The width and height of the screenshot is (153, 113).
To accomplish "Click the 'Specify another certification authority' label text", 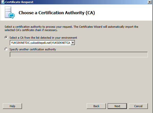I will (x=33, y=49).
